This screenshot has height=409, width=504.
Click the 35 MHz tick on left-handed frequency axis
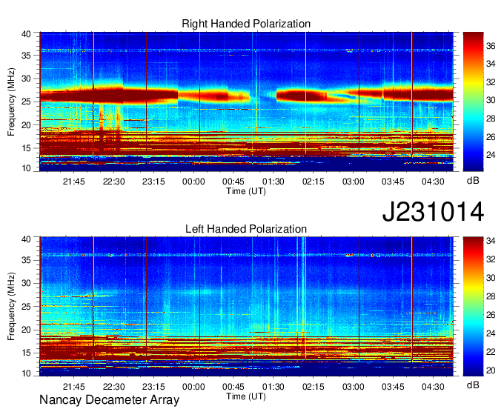(26, 260)
